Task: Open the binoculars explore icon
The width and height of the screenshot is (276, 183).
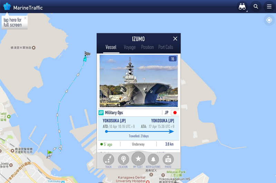Action: coord(242,7)
